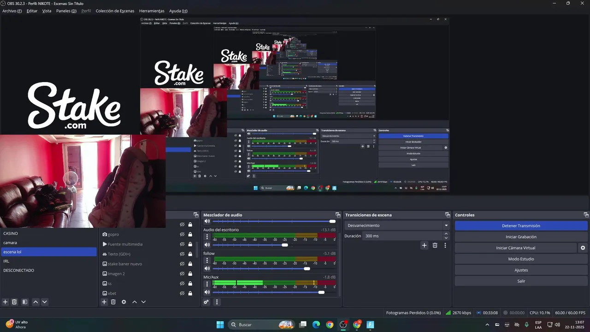
Task: Open options dots for Audio del escritorio
Action: 207,237
